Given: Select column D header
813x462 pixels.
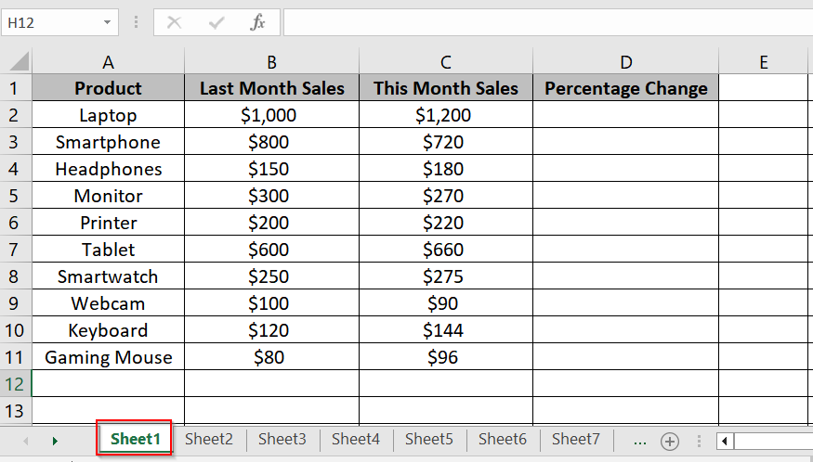Looking at the screenshot, I should pos(626,61).
